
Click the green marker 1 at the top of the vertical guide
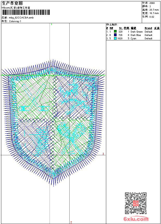click(x=51, y=24)
